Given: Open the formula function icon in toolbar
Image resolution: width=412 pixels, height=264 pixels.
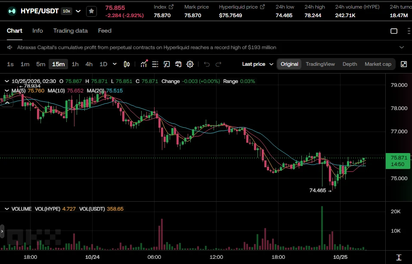Looking at the screenshot, I should (167, 64).
